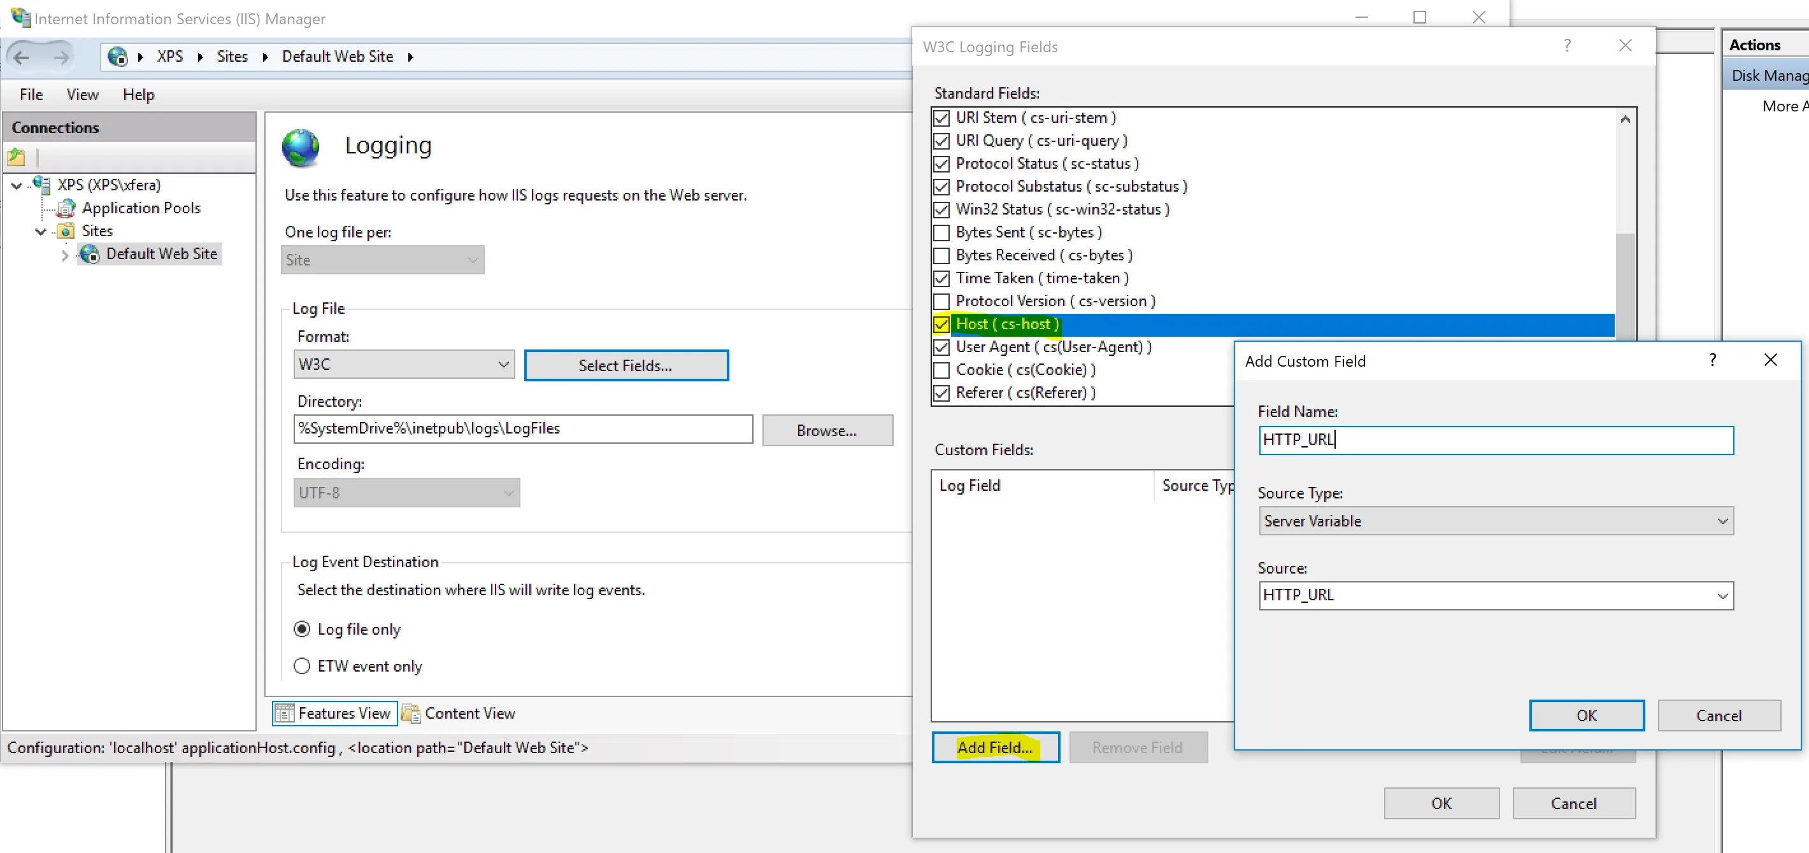
Task: Click the back navigation arrow
Action: pyautogui.click(x=21, y=57)
